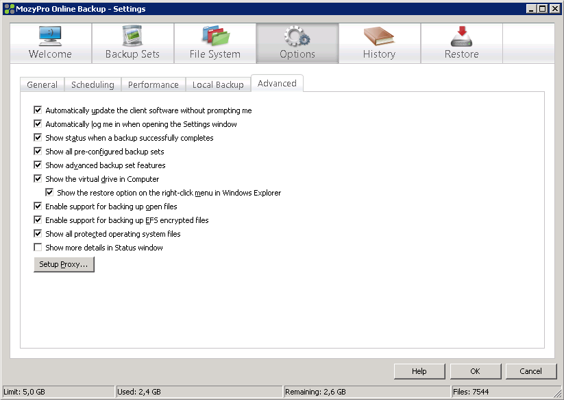Open the File System folders icon
564x400 pixels.
coord(215,36)
